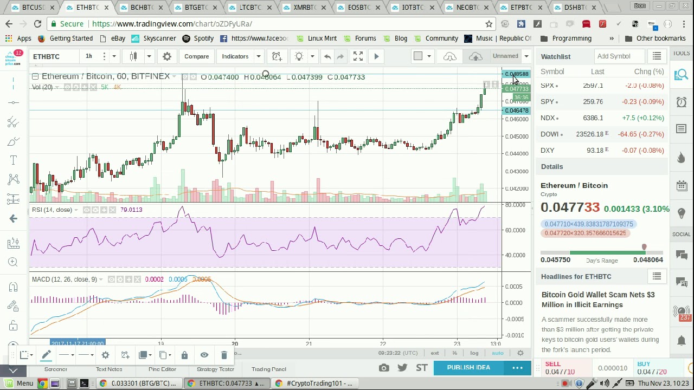Open the Headlines for ETHBTC list icon

pos(657,276)
